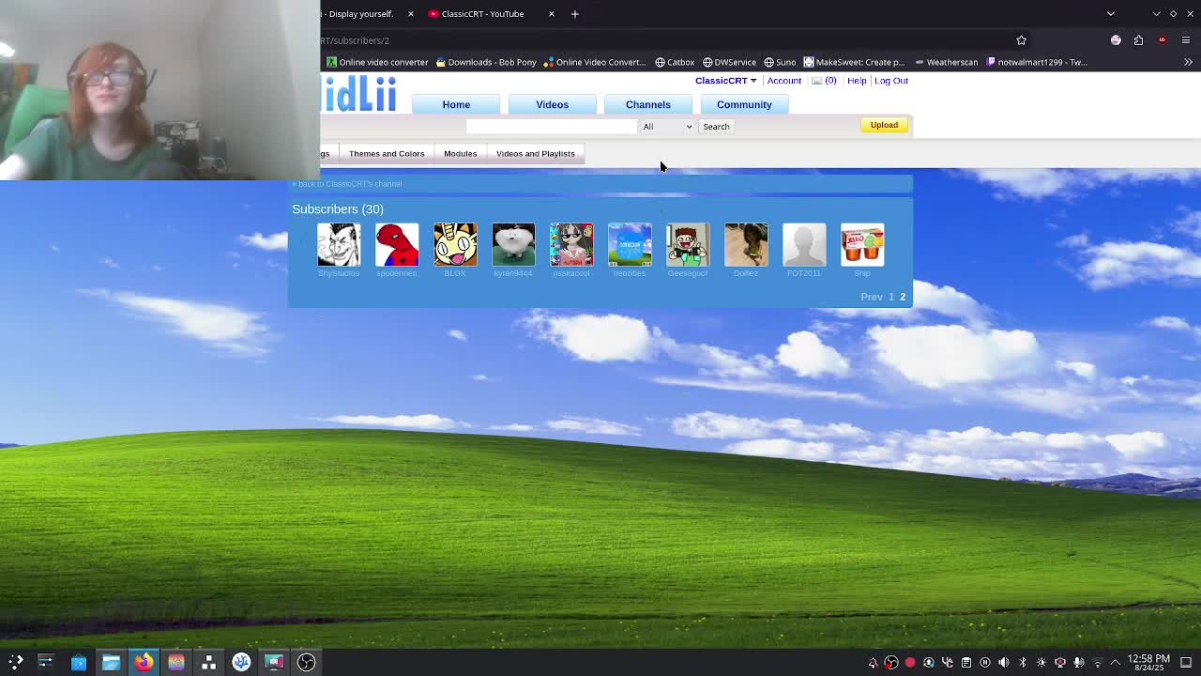Open BLOX subscriber avatar

(x=455, y=245)
